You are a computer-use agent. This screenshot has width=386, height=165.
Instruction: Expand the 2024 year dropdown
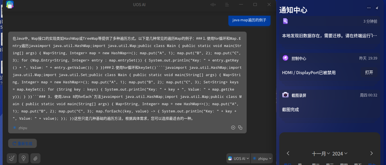[340, 154]
